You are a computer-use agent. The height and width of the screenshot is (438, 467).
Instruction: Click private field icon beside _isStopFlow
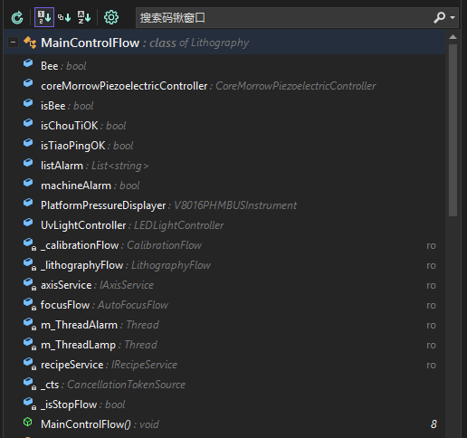(30, 403)
